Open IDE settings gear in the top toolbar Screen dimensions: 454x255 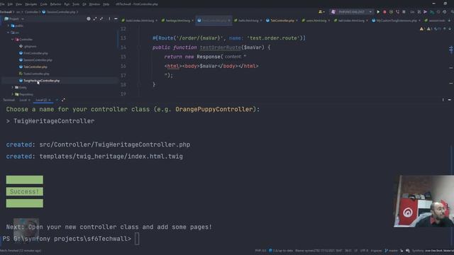point(445,12)
